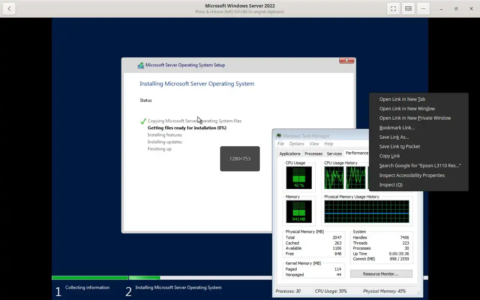
Task: Click the first CPU Usage History graph
Action: (x=334, y=178)
